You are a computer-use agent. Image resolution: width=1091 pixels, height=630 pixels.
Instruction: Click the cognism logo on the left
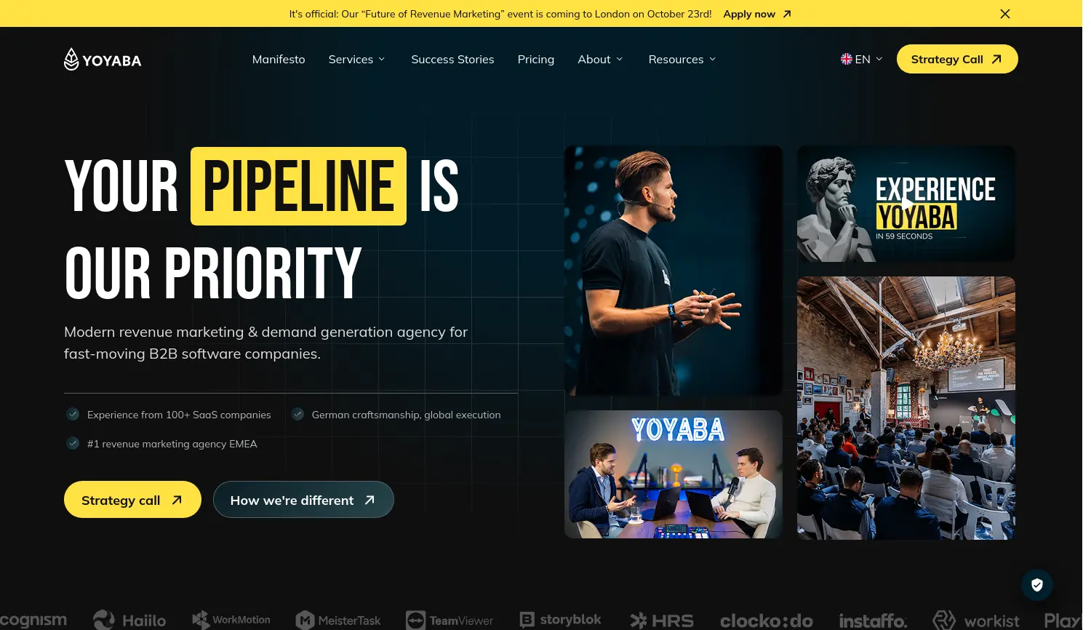tap(33, 619)
